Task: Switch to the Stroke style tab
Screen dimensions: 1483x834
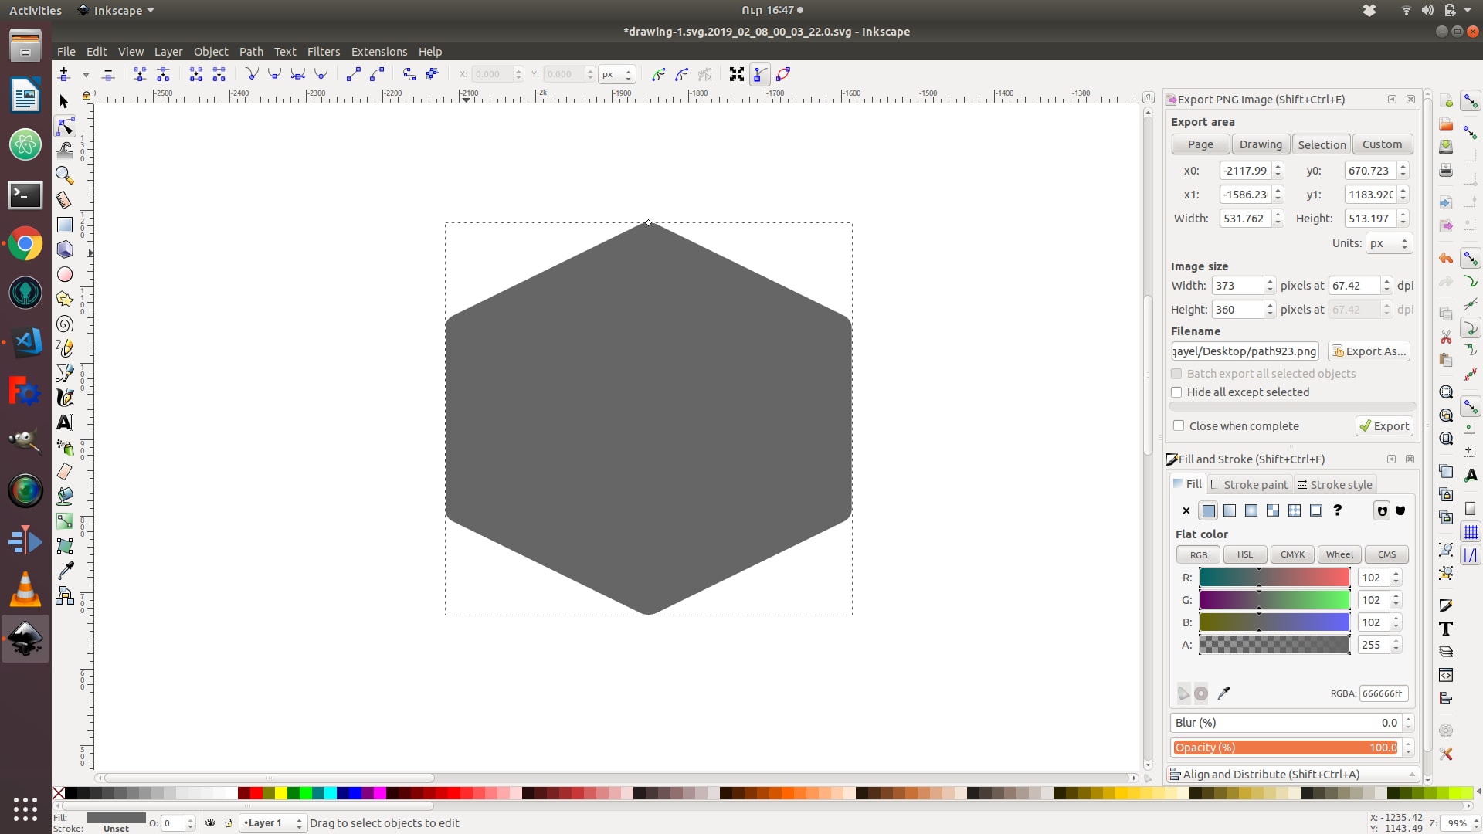Action: (1334, 485)
